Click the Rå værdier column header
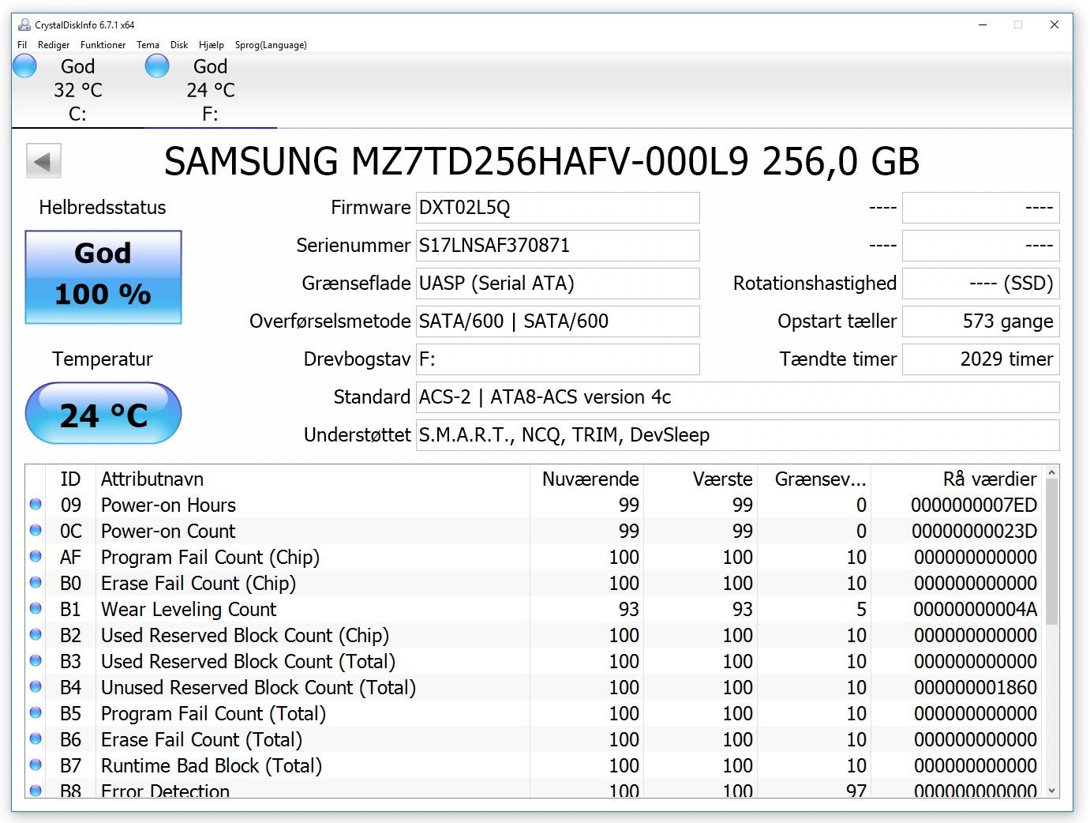The height and width of the screenshot is (823, 1090). 957,479
